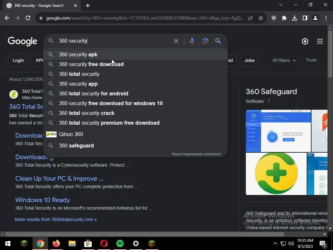
Task: Pick 360 security free download for windows 10
Action: click(x=135, y=103)
